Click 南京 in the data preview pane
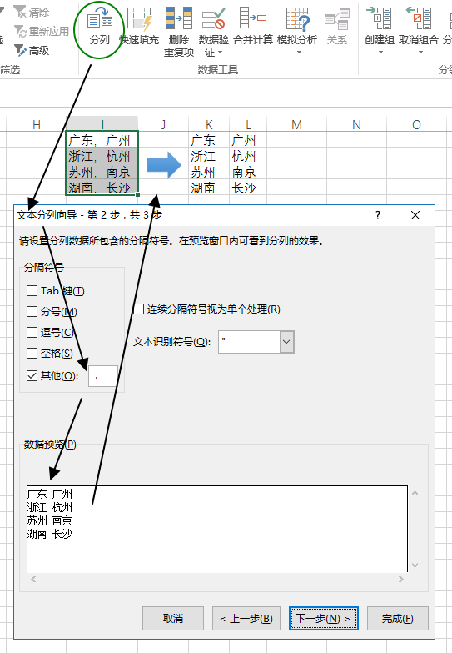The width and height of the screenshot is (452, 653). coord(62,520)
